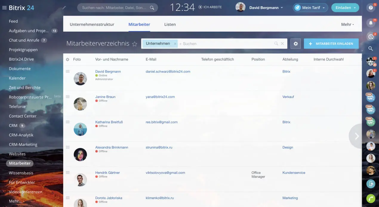Image resolution: width=379 pixels, height=207 pixels.
Task: Open David Bergmann's profile link in the table
Action: point(108,72)
